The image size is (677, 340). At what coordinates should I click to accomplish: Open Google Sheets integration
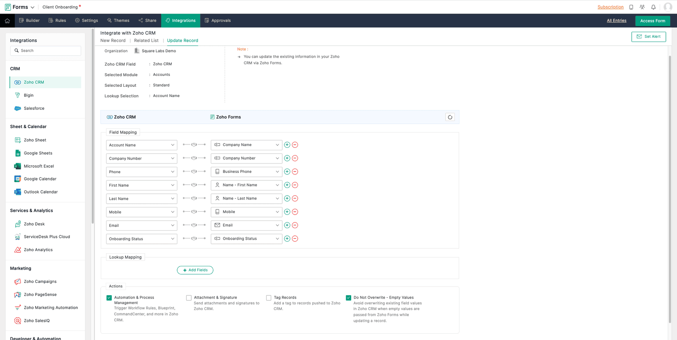(38, 153)
